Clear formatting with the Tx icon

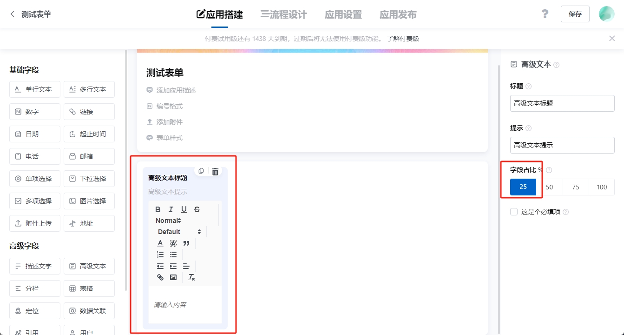pyautogui.click(x=191, y=277)
